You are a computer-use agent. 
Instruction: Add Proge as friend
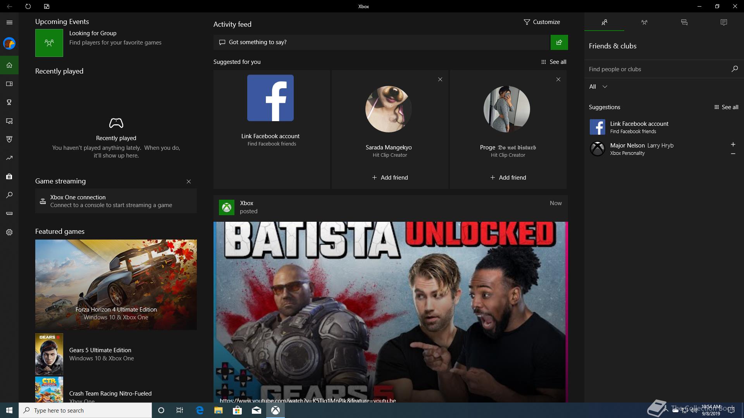click(508, 178)
